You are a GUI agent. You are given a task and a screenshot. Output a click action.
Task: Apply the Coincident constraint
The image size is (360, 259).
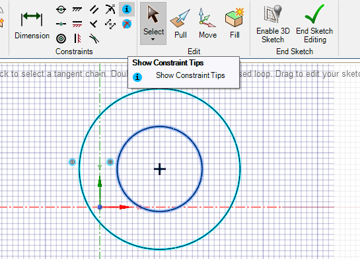61,9
